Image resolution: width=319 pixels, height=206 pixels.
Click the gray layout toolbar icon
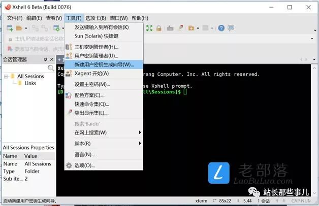click(x=206, y=28)
